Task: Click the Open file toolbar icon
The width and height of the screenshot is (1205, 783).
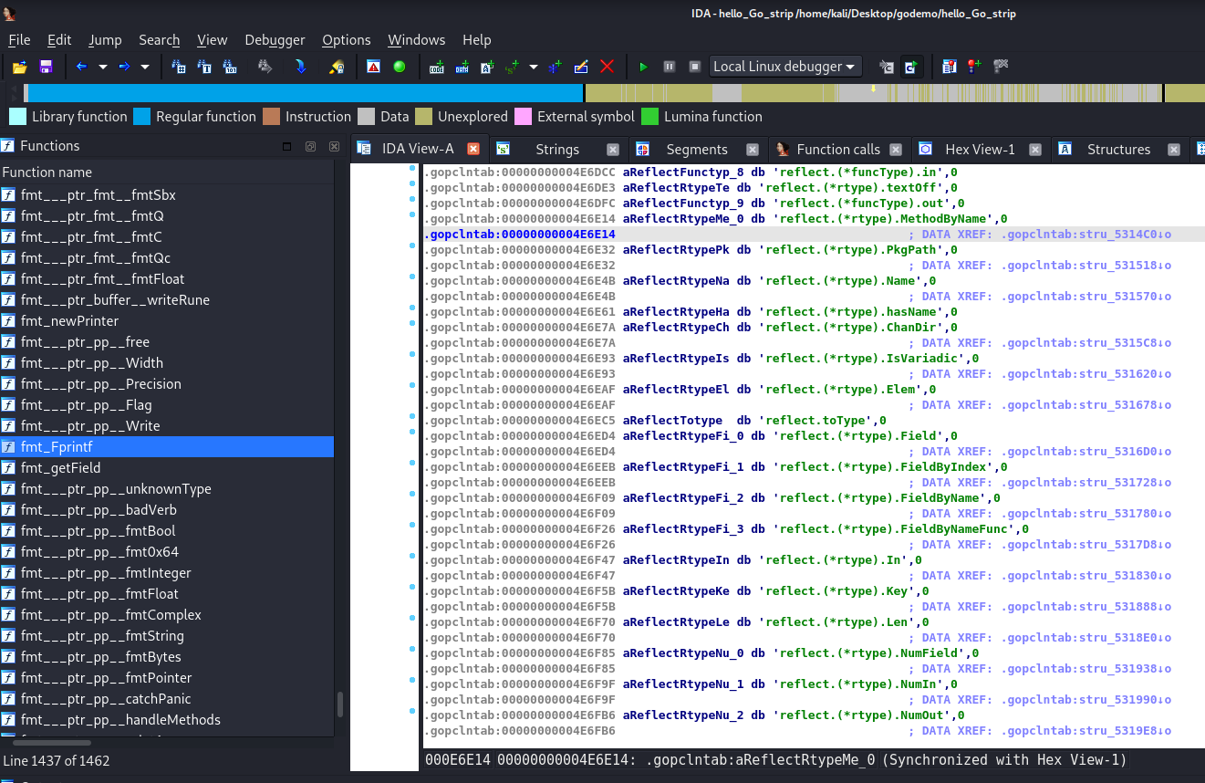Action: [x=19, y=67]
